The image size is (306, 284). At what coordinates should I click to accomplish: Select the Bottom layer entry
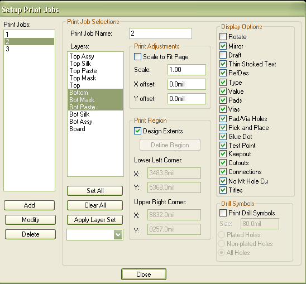[x=95, y=93]
